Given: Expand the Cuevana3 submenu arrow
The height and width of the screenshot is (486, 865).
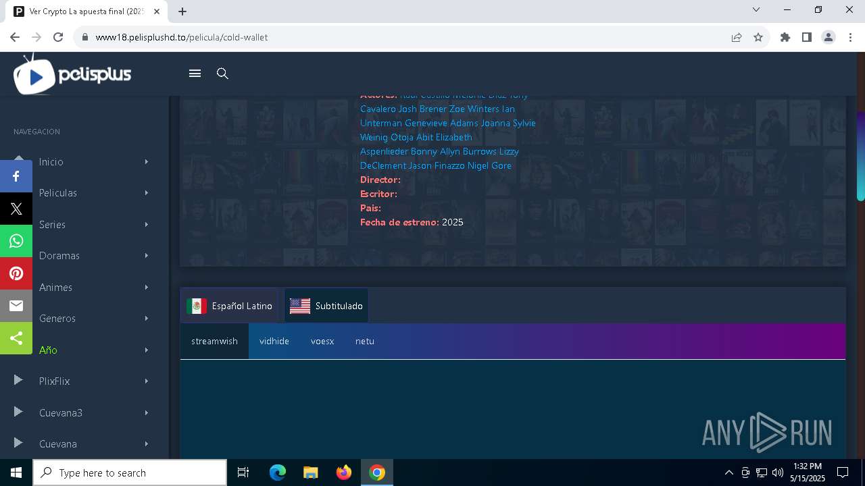Looking at the screenshot, I should 146,413.
